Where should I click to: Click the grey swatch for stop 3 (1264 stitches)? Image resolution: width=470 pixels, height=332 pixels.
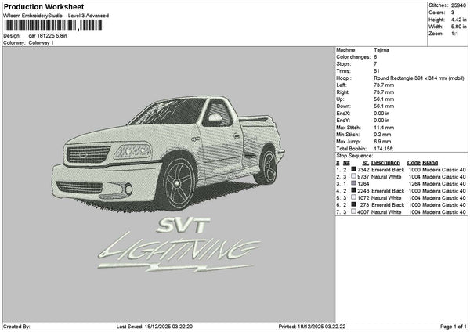pos(354,183)
